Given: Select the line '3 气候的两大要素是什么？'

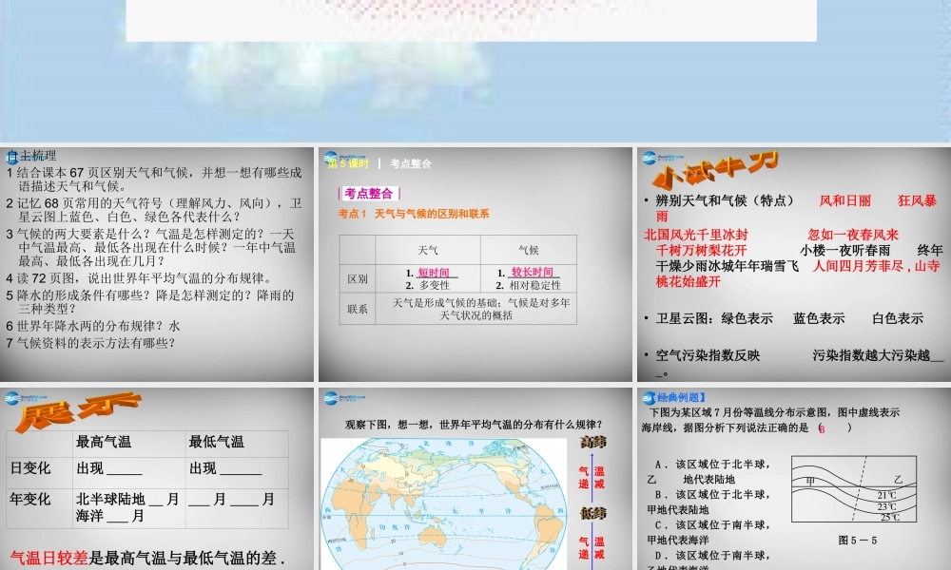Looking at the screenshot, I should pyautogui.click(x=151, y=247).
